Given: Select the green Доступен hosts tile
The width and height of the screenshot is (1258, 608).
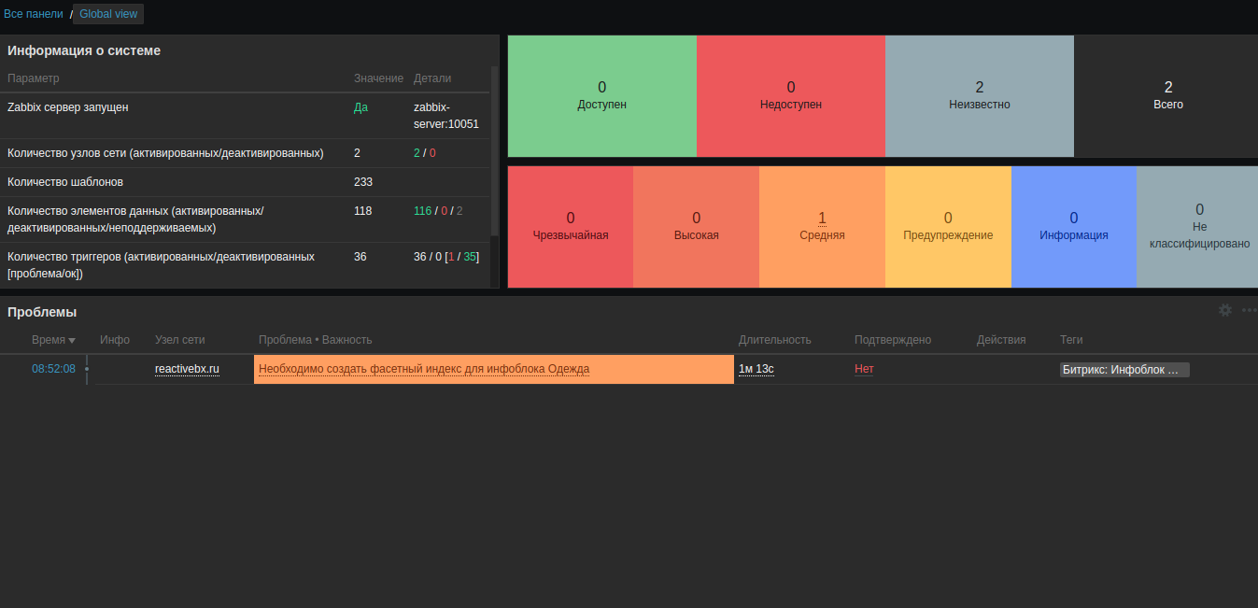Looking at the screenshot, I should 602,96.
